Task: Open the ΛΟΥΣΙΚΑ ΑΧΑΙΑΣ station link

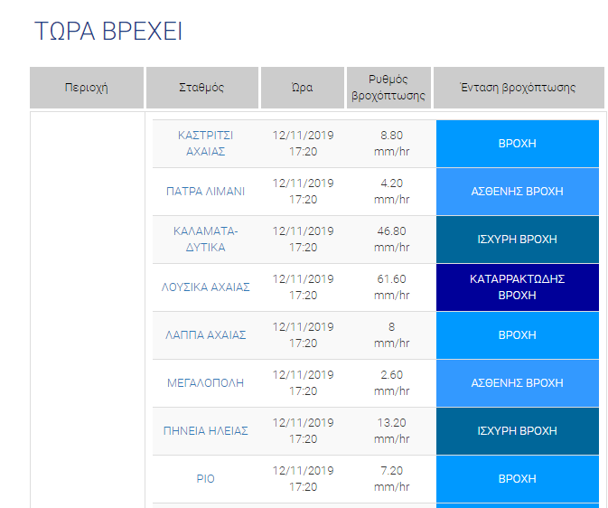Action: (205, 287)
